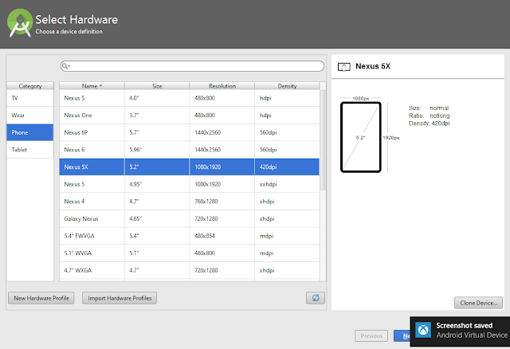
Task: Click the search magnifier icon in the search box
Action: click(x=65, y=66)
